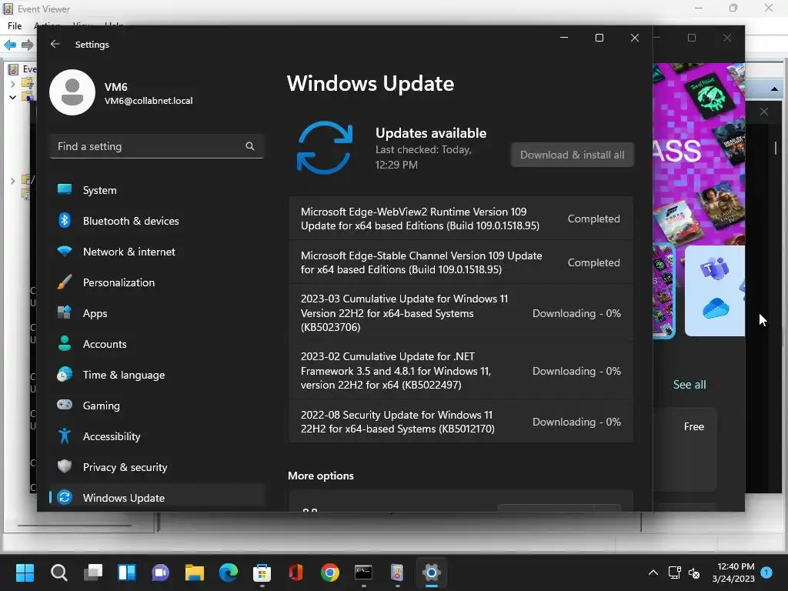
Task: Click See all link in Store window
Action: (689, 385)
